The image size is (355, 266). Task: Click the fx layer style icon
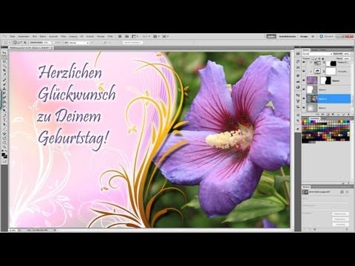[x=322, y=115]
